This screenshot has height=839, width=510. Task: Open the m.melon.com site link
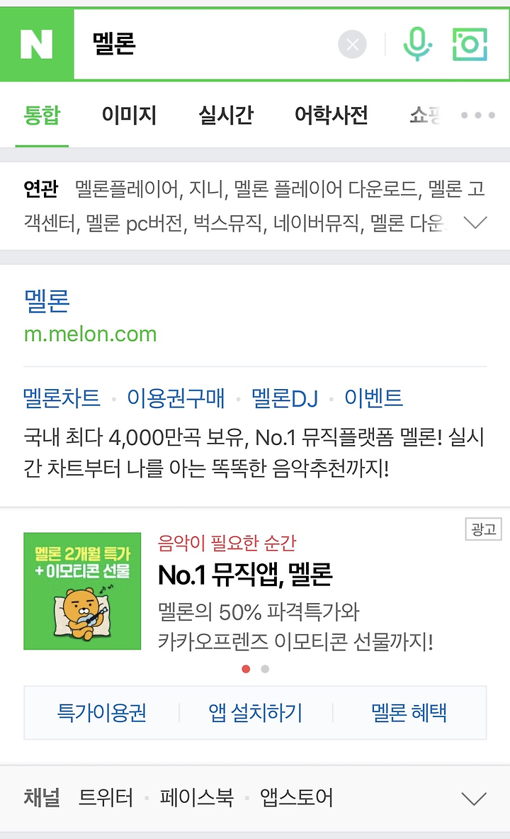(x=91, y=334)
